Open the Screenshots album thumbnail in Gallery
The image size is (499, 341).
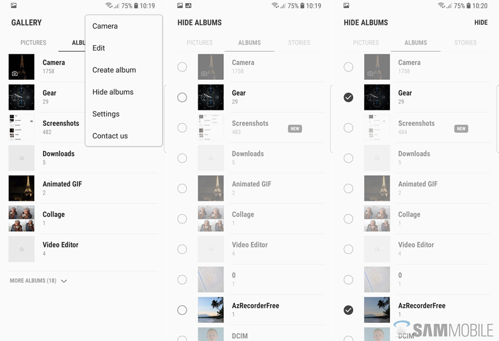pos(21,128)
